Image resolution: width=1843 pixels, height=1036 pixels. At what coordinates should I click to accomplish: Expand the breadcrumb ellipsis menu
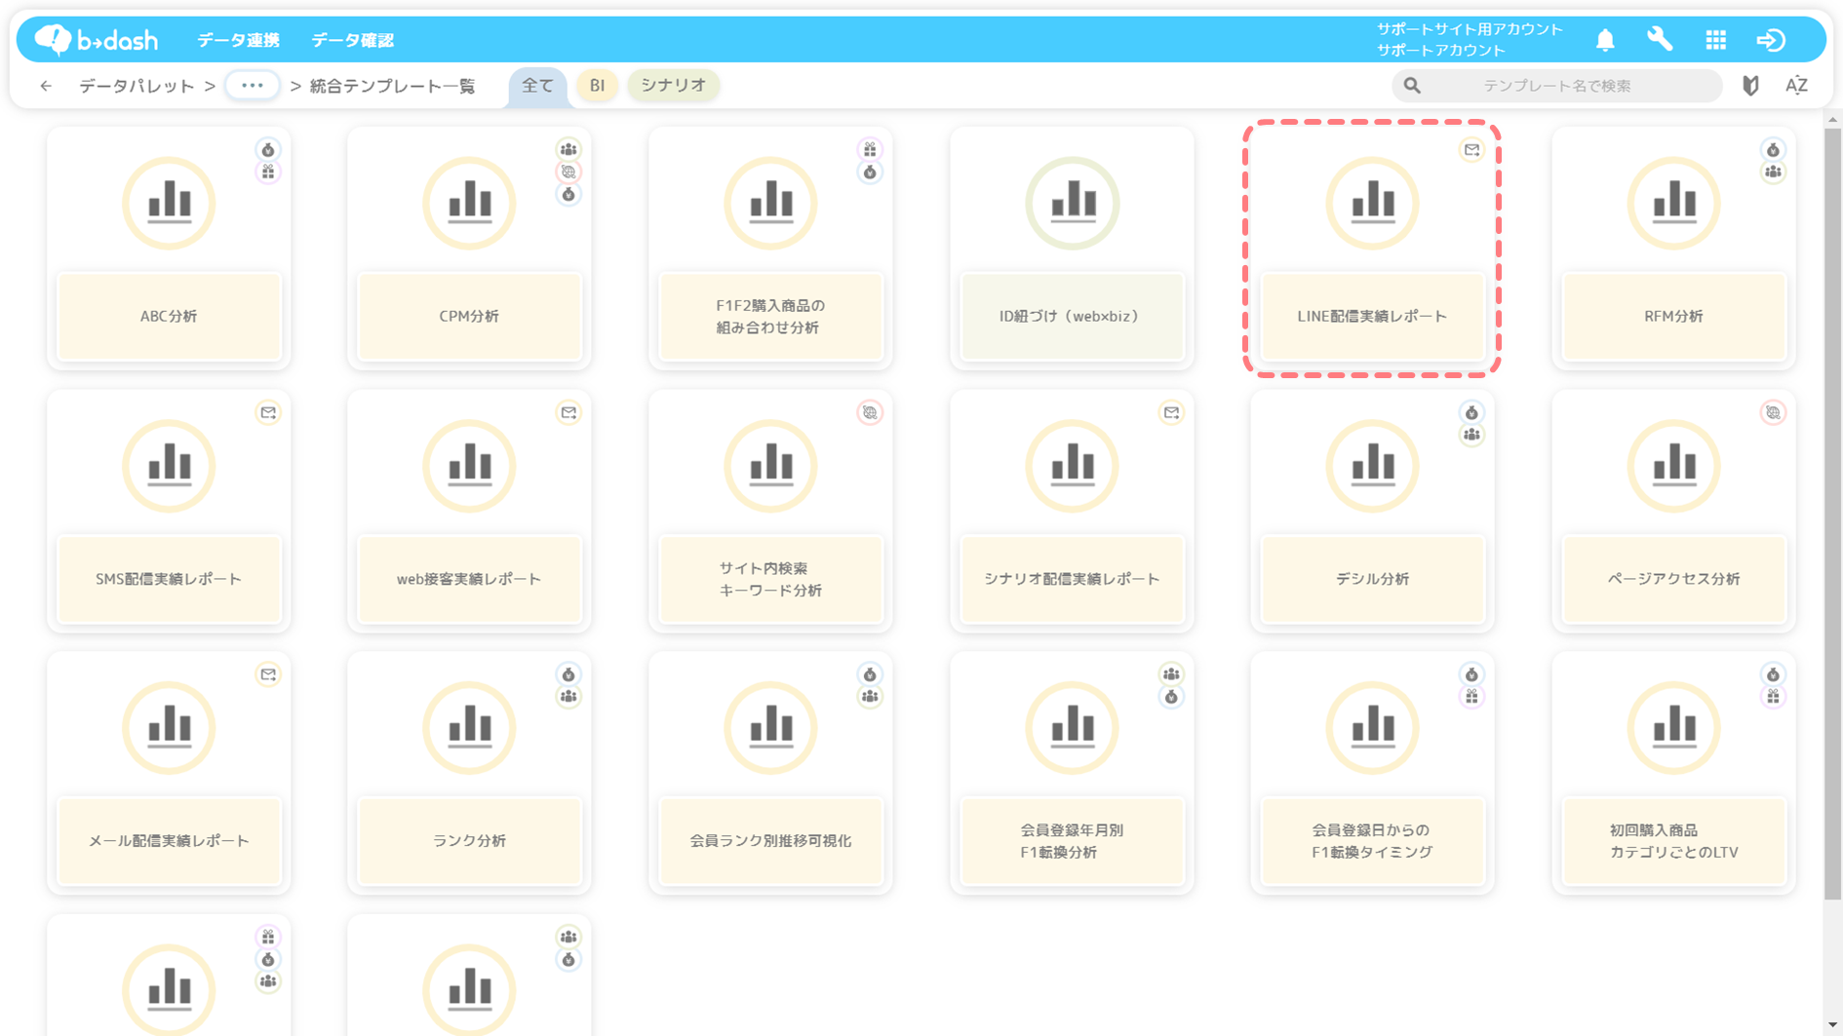click(x=253, y=86)
